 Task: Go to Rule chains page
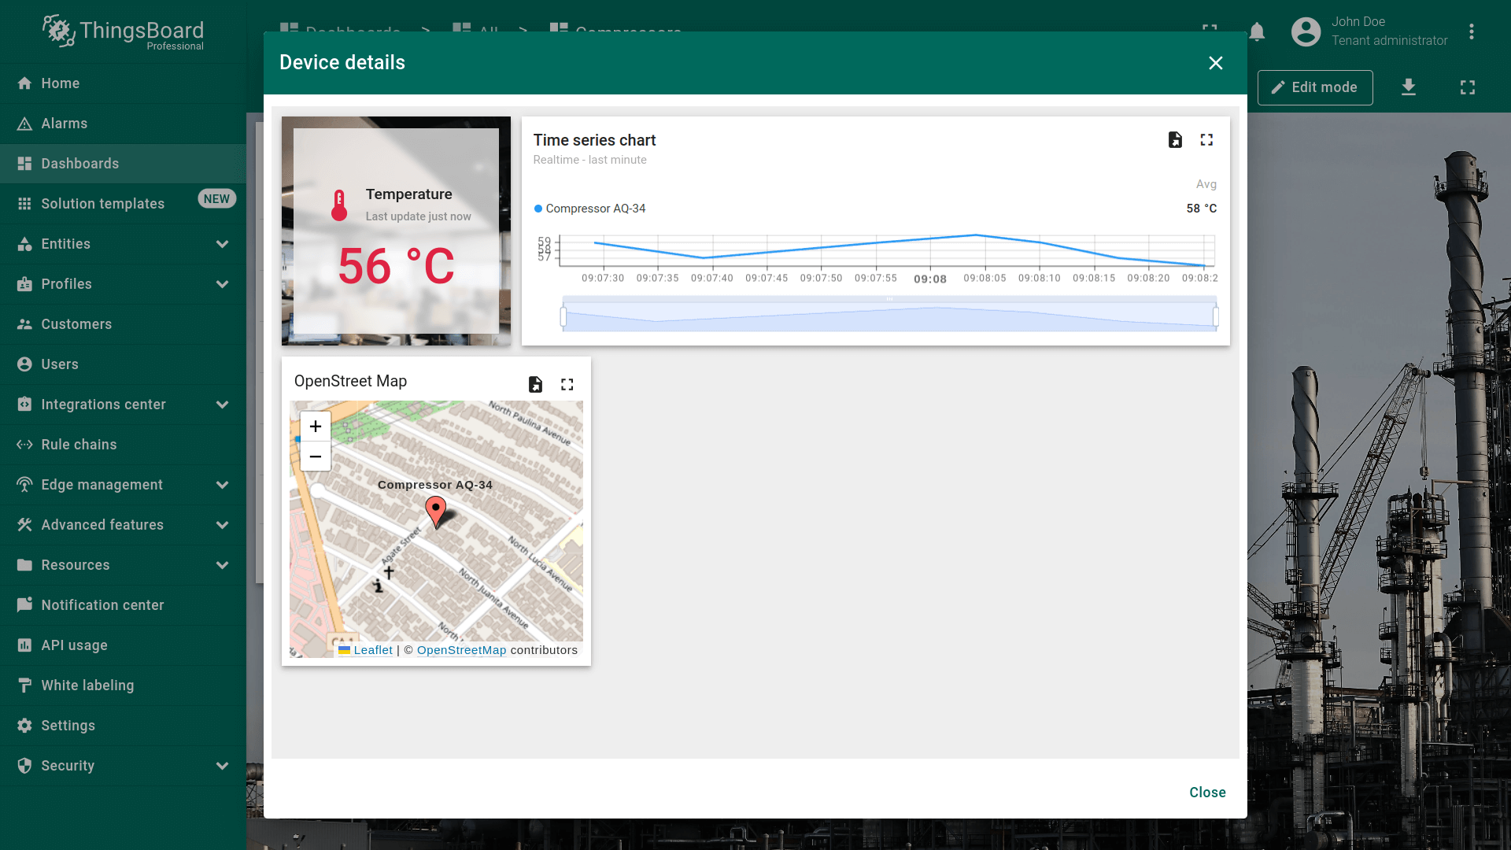coord(79,445)
